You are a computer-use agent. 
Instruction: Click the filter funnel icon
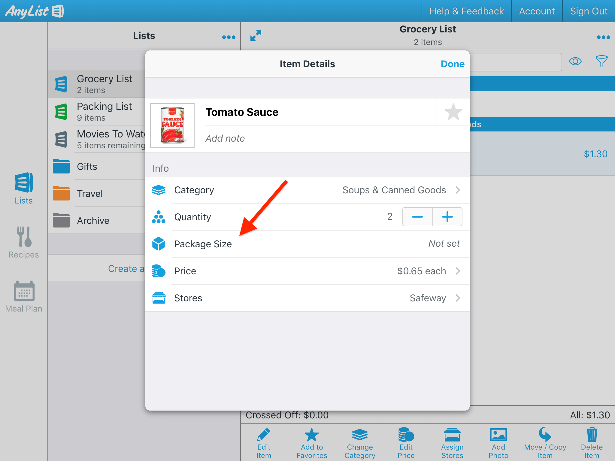pyautogui.click(x=601, y=62)
